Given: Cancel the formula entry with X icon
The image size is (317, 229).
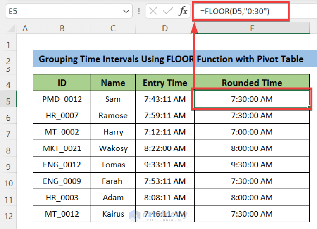Looking at the screenshot, I should pos(153,11).
